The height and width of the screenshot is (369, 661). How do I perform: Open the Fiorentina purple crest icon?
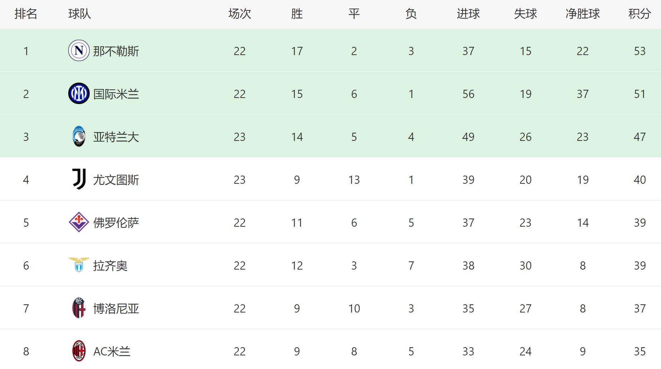pyautogui.click(x=79, y=222)
